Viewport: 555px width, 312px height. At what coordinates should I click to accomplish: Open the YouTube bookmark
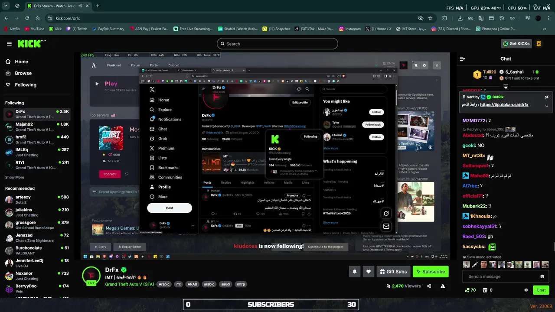pos(35,29)
